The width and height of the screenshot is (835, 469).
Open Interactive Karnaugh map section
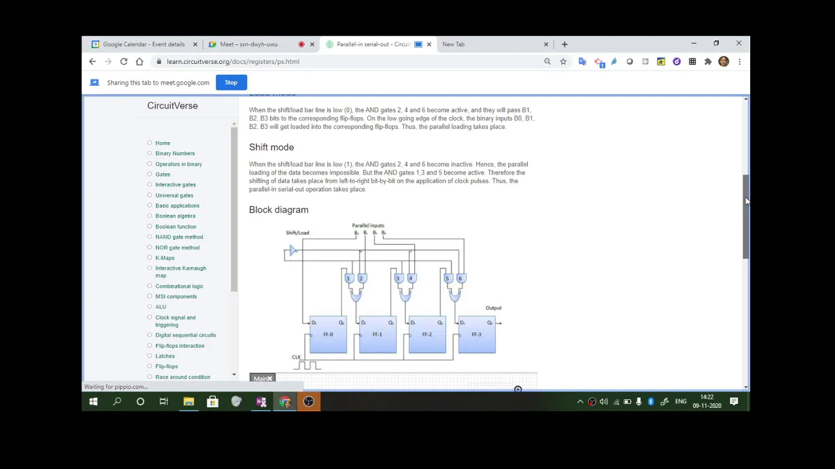click(181, 272)
